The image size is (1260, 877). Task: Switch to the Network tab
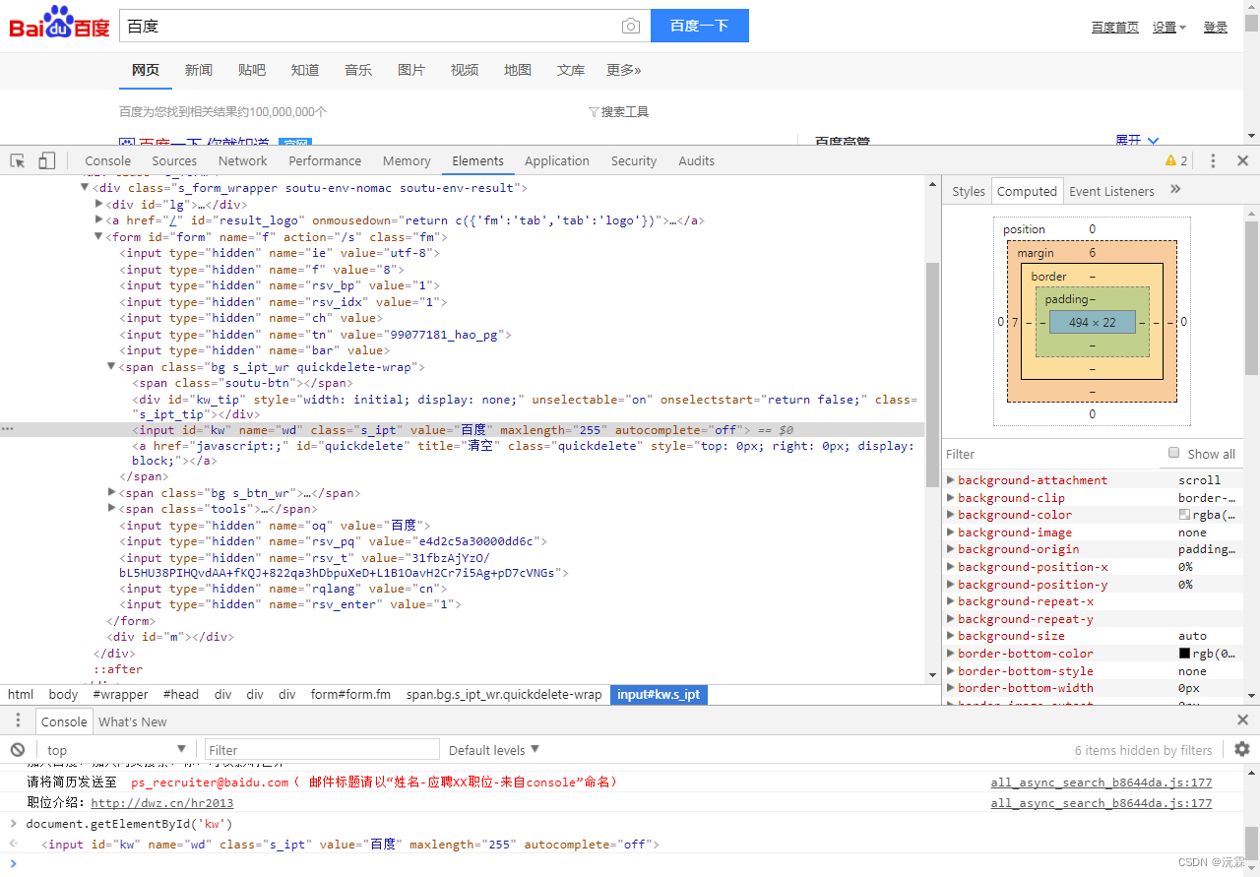(243, 160)
